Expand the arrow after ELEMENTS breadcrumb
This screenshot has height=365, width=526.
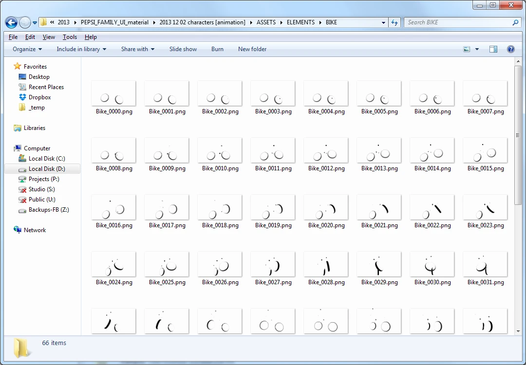pyautogui.click(x=320, y=22)
